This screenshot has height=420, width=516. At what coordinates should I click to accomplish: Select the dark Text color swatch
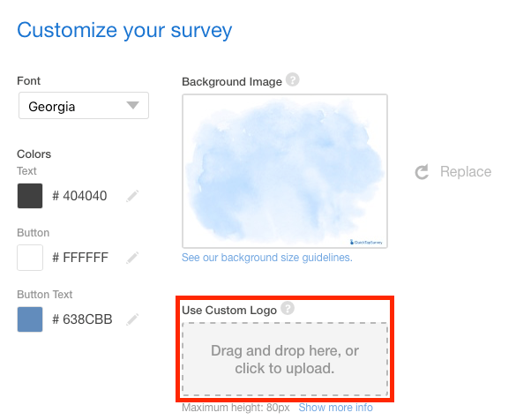tap(30, 196)
